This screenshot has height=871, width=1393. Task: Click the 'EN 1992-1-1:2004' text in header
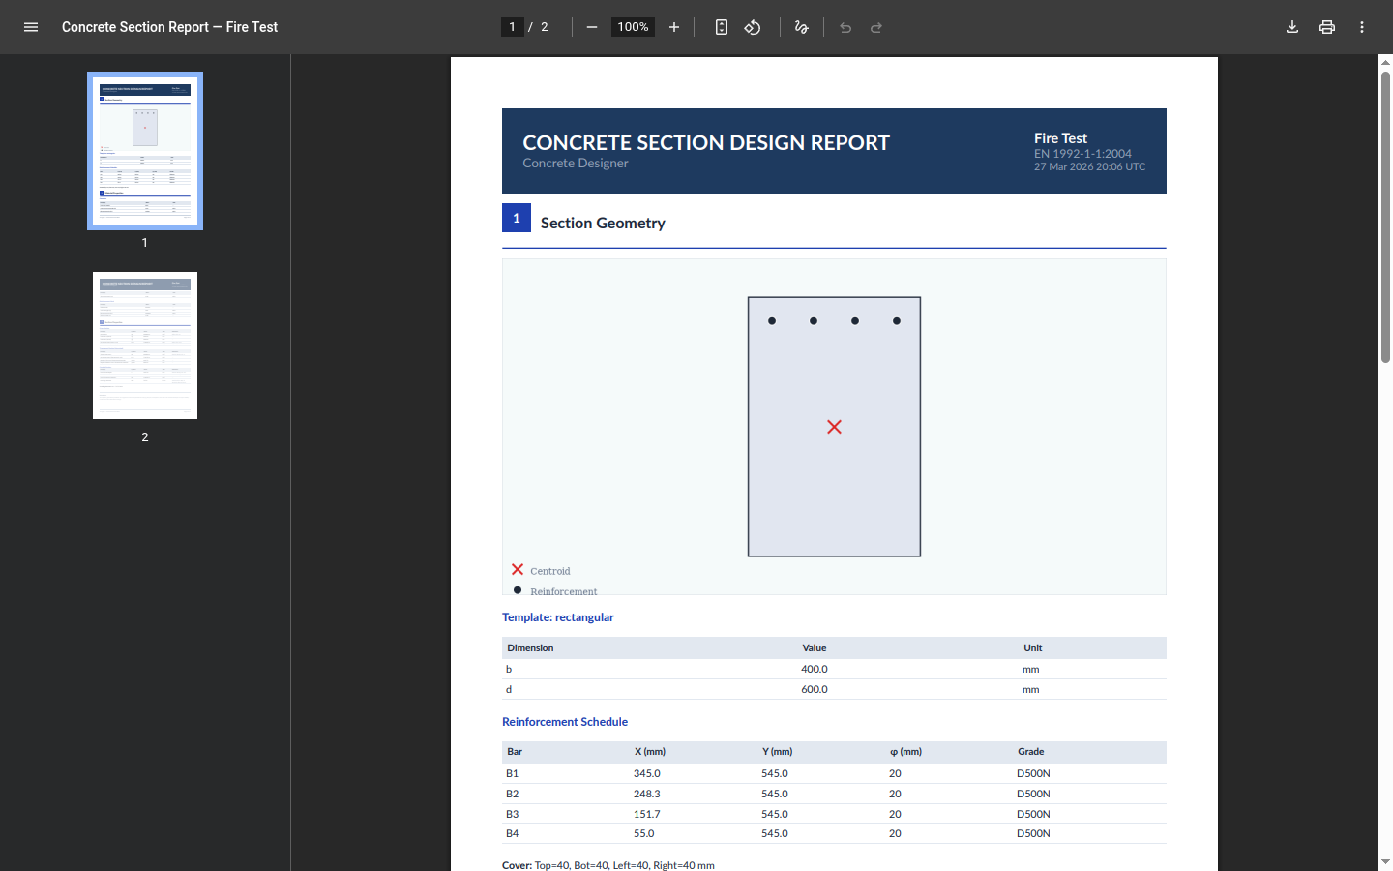click(1082, 153)
